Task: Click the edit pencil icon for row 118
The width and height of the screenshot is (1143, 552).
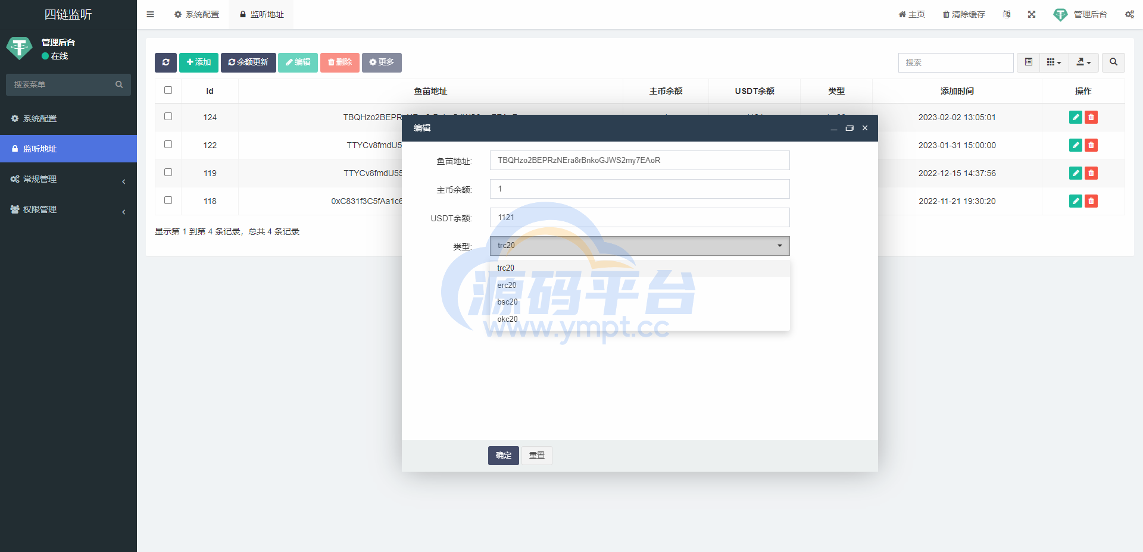Action: [x=1076, y=201]
